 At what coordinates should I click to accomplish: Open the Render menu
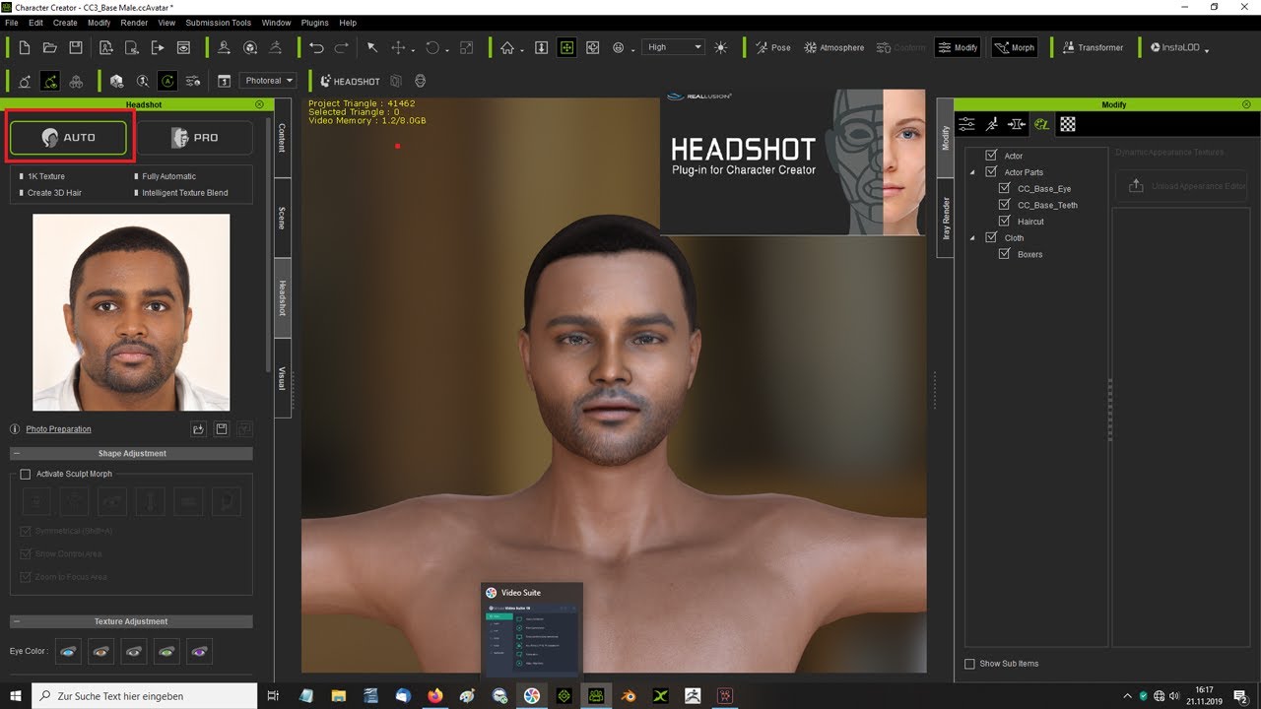[134, 22]
